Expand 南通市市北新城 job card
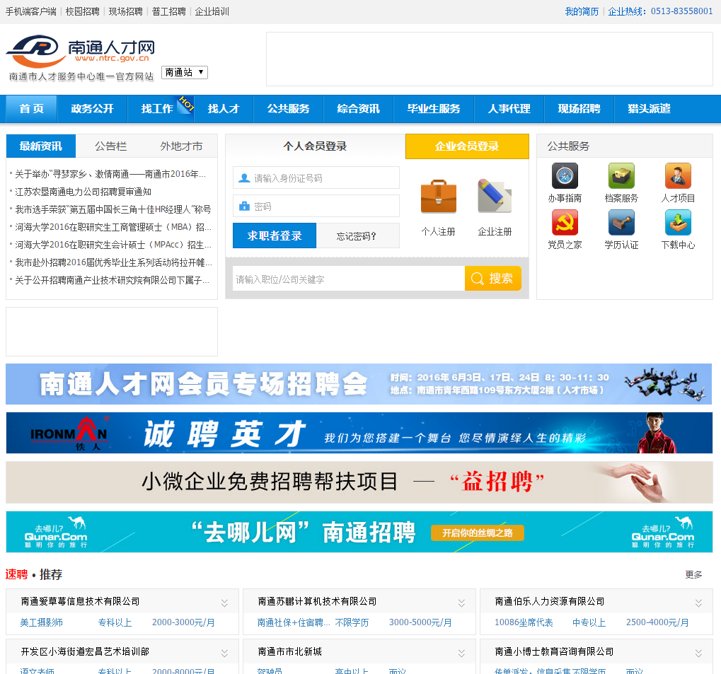Image resolution: width=721 pixels, height=674 pixels. tap(461, 653)
